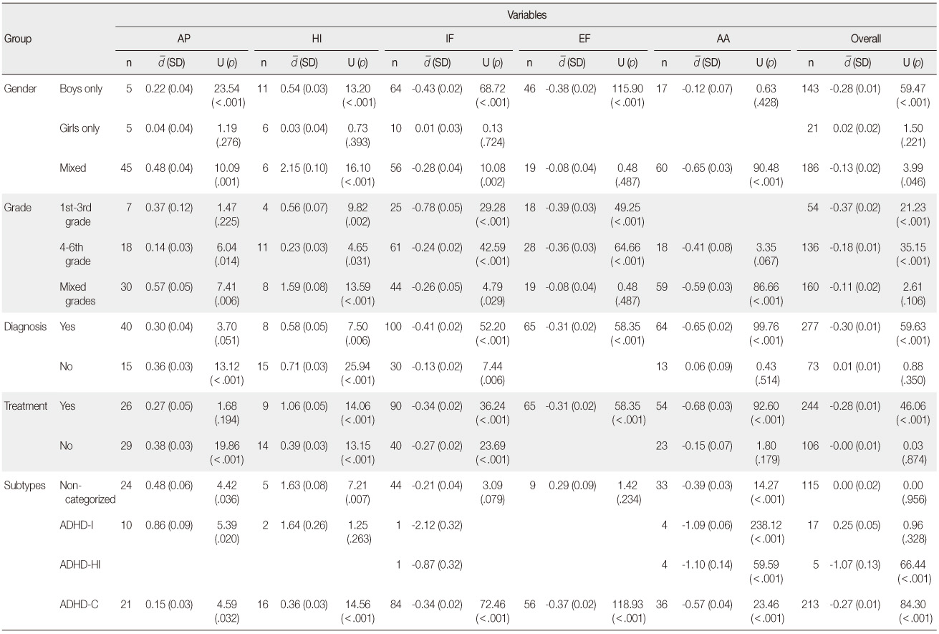The width and height of the screenshot is (939, 634).
Task: Click the Overall n value '186'
Action: [809, 168]
